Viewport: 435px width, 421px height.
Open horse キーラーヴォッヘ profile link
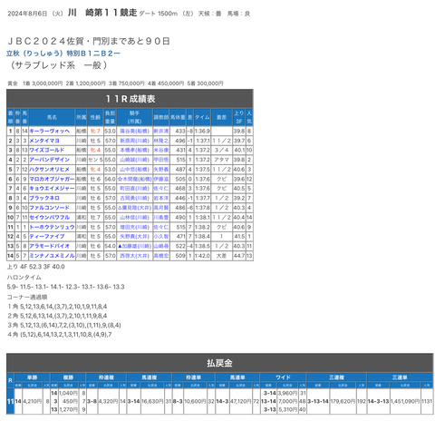[50, 131]
